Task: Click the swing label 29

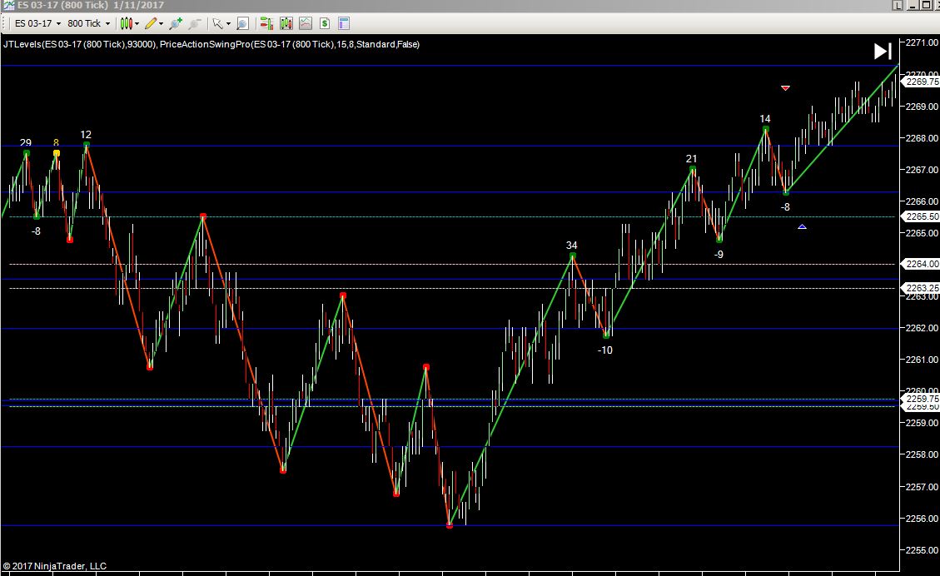Action: (x=25, y=142)
